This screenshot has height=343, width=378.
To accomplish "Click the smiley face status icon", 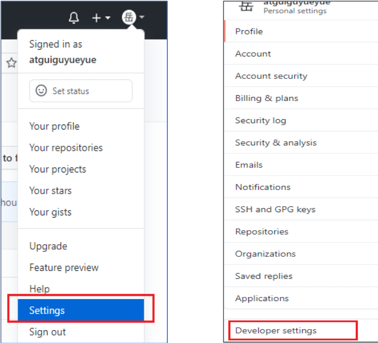I will pos(41,91).
